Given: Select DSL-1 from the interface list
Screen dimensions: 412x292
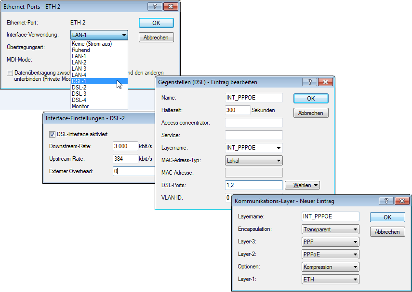Looking at the screenshot, I should tap(79, 81).
